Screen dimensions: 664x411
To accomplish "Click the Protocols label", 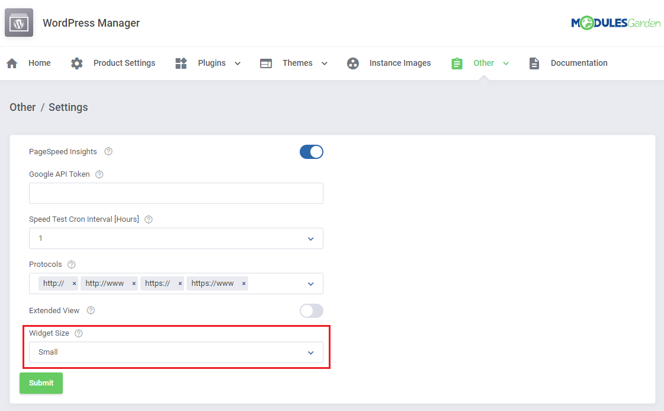I will click(45, 265).
